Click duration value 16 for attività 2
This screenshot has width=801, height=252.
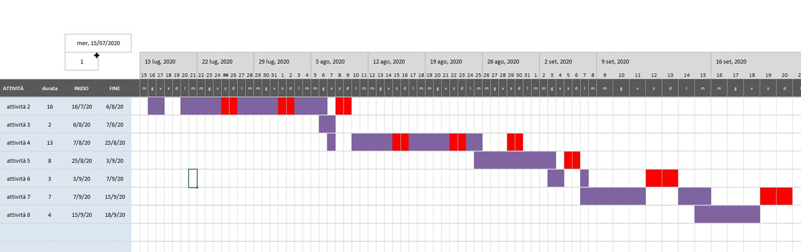(x=50, y=106)
